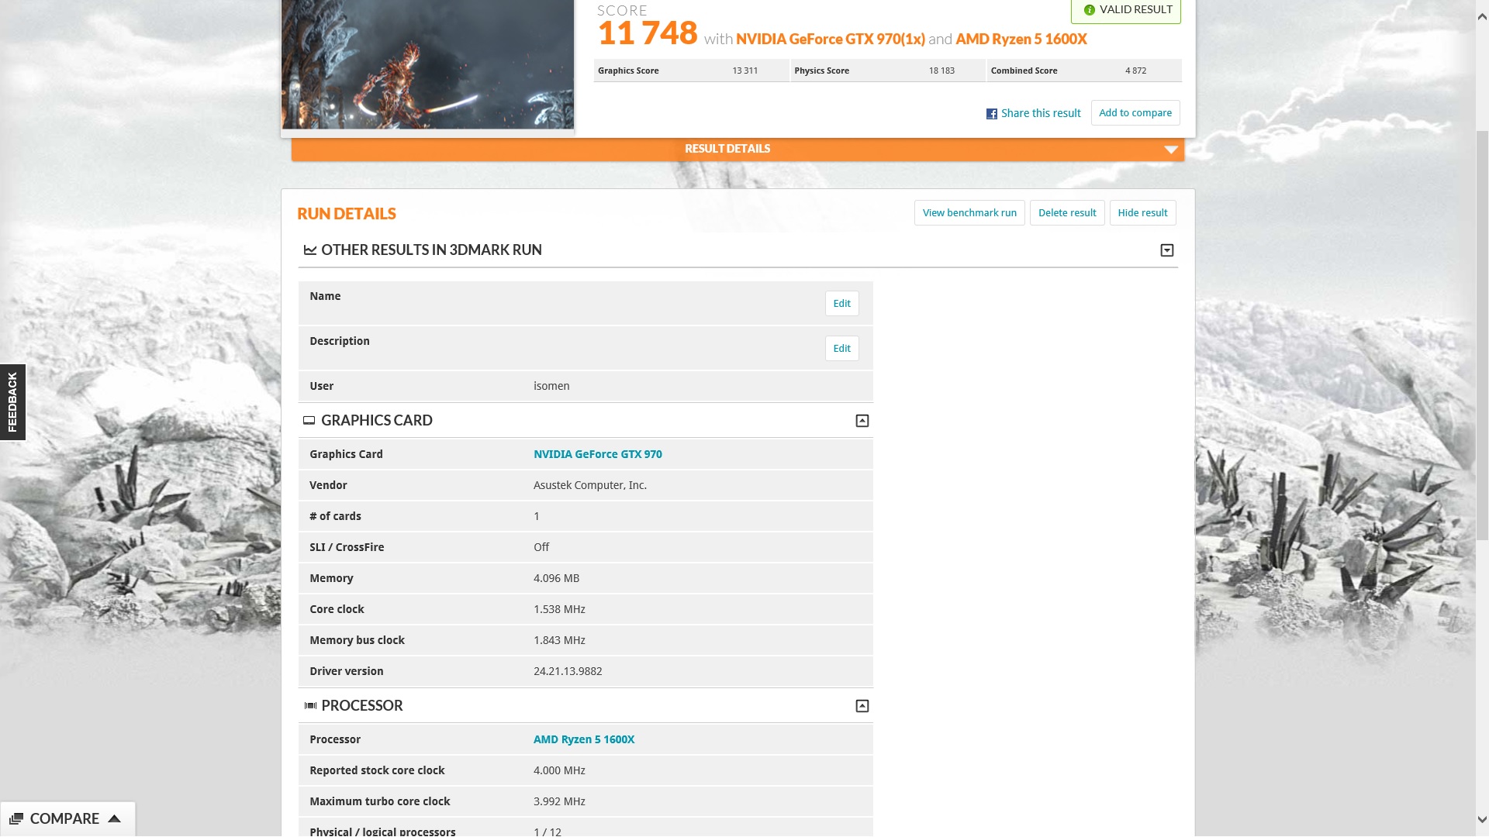Click Delete result button

(x=1067, y=213)
